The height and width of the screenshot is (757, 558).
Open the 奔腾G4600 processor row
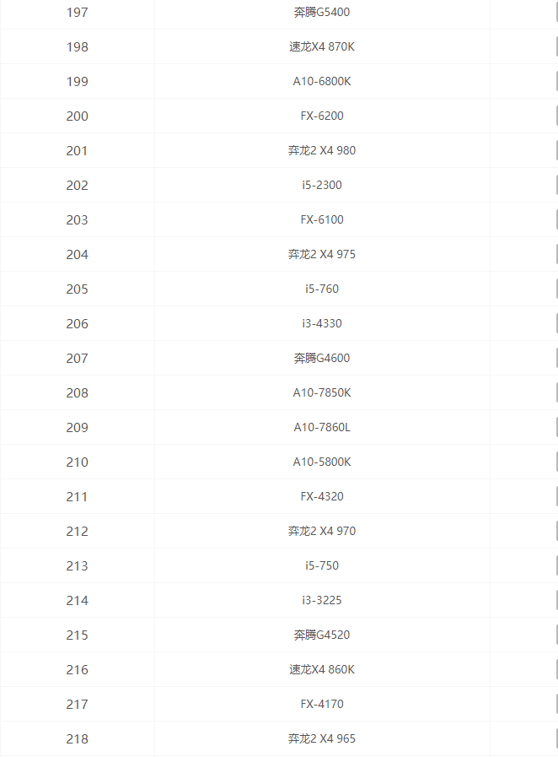(322, 359)
